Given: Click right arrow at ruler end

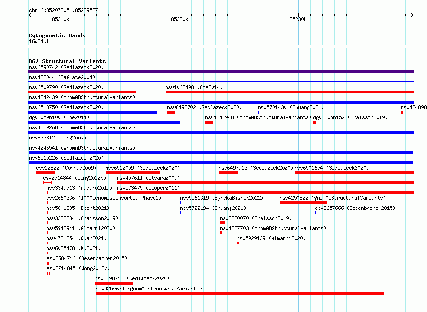Looking at the screenshot, I should click(412, 15).
